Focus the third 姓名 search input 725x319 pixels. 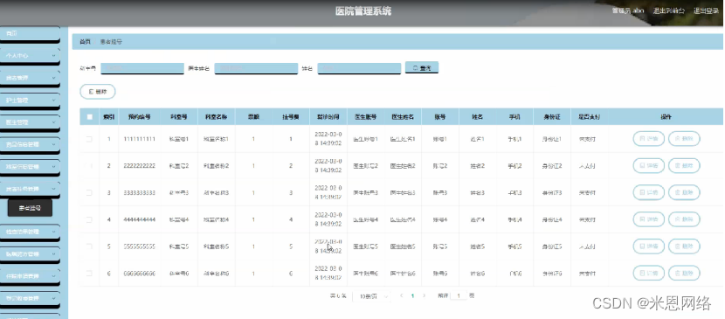359,68
